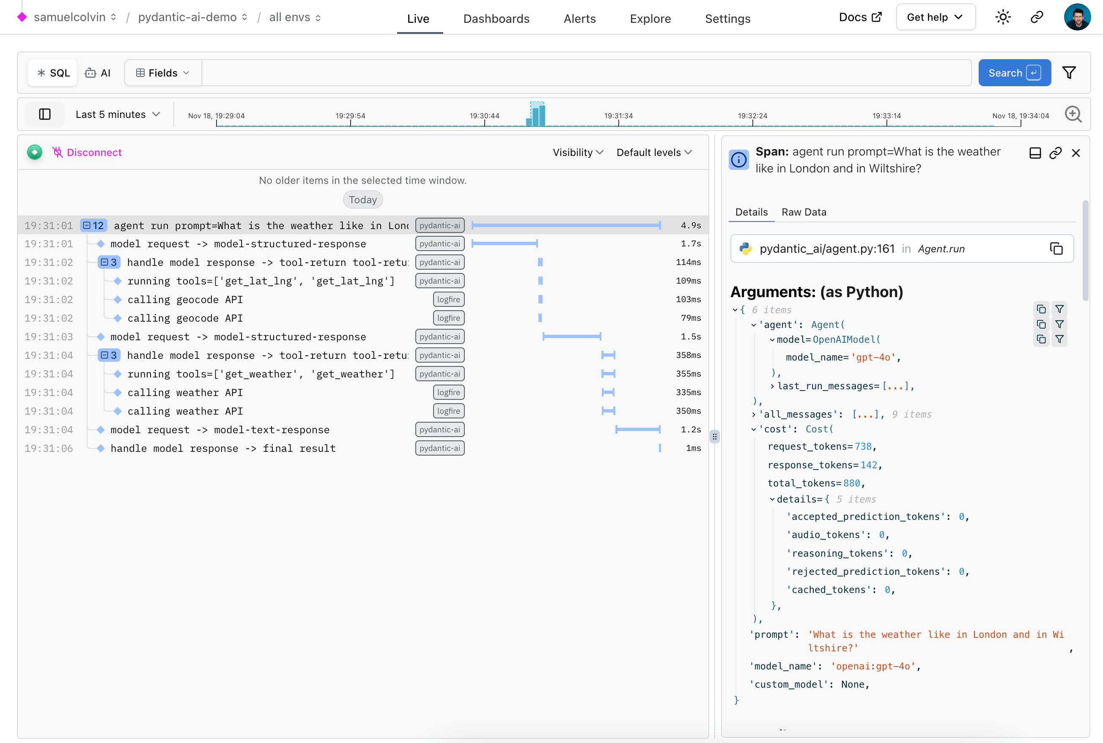This screenshot has width=1103, height=743.
Task: Click the top bar link icon
Action: point(1037,17)
